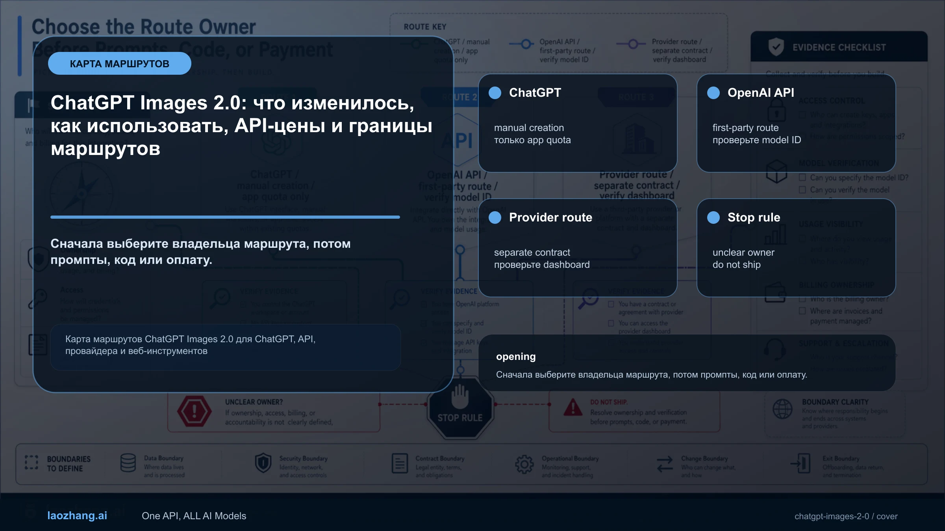Click the Evidence Checklist shield checkmark icon

click(776, 47)
